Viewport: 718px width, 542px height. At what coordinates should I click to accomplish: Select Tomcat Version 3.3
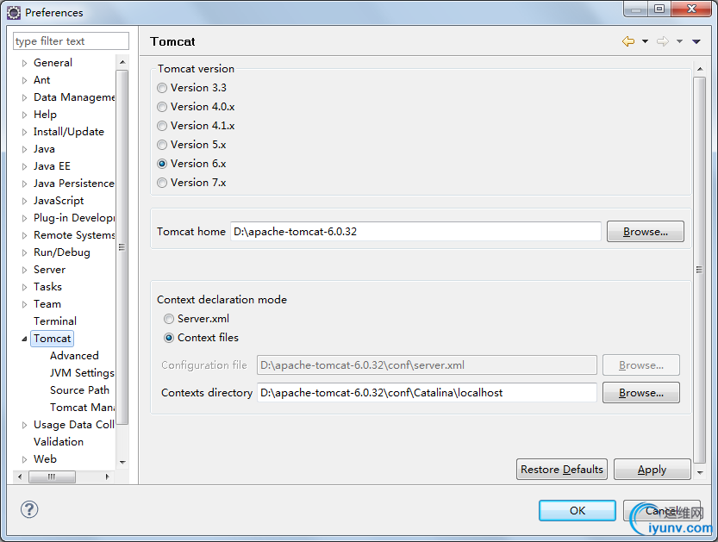point(162,88)
